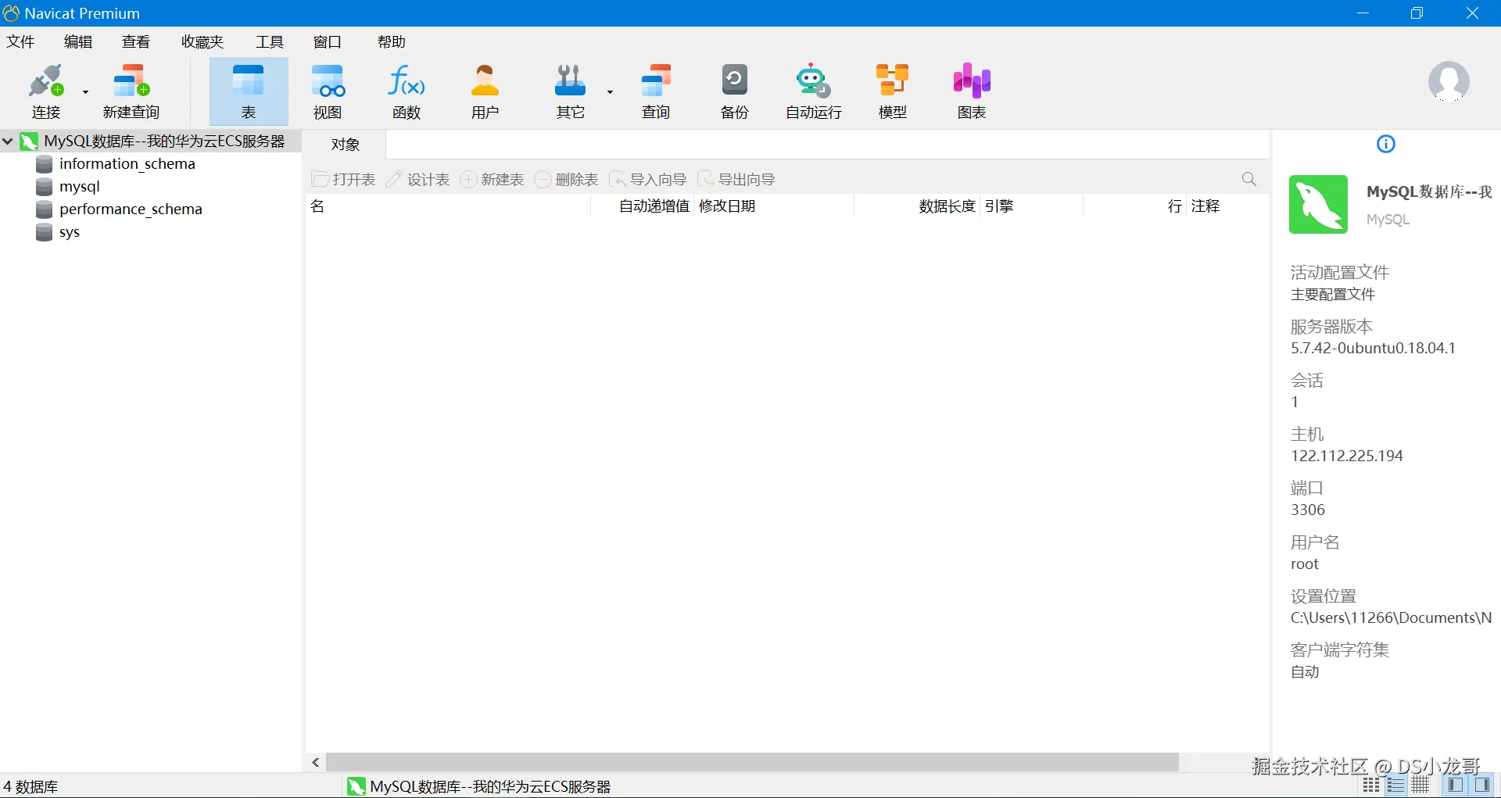Open the 工具 menu
1501x798 pixels.
click(270, 41)
